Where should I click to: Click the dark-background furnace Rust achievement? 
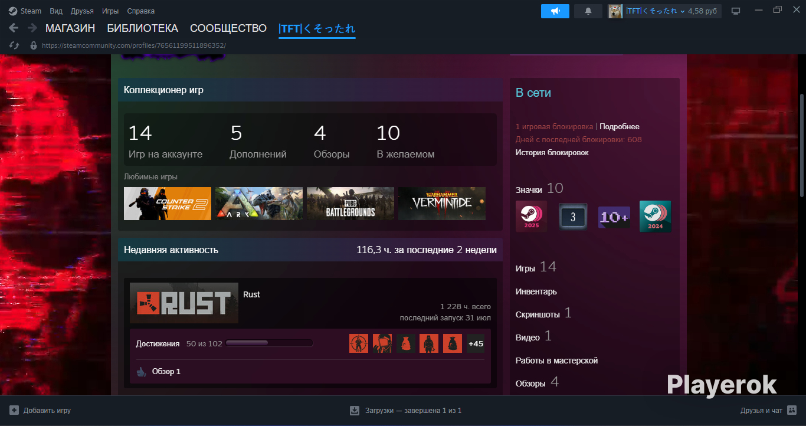[405, 343]
